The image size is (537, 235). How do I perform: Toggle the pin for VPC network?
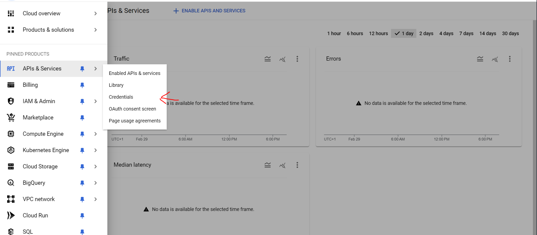coord(82,199)
